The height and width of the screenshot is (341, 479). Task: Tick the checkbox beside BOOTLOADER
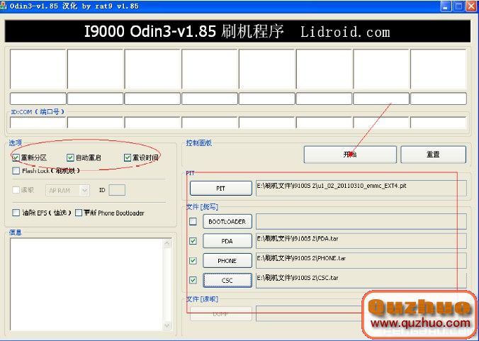(x=193, y=221)
